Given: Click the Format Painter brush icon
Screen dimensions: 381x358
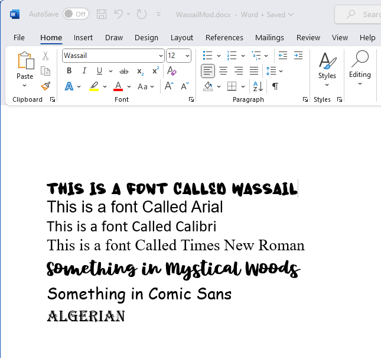Looking at the screenshot, I should (x=45, y=86).
